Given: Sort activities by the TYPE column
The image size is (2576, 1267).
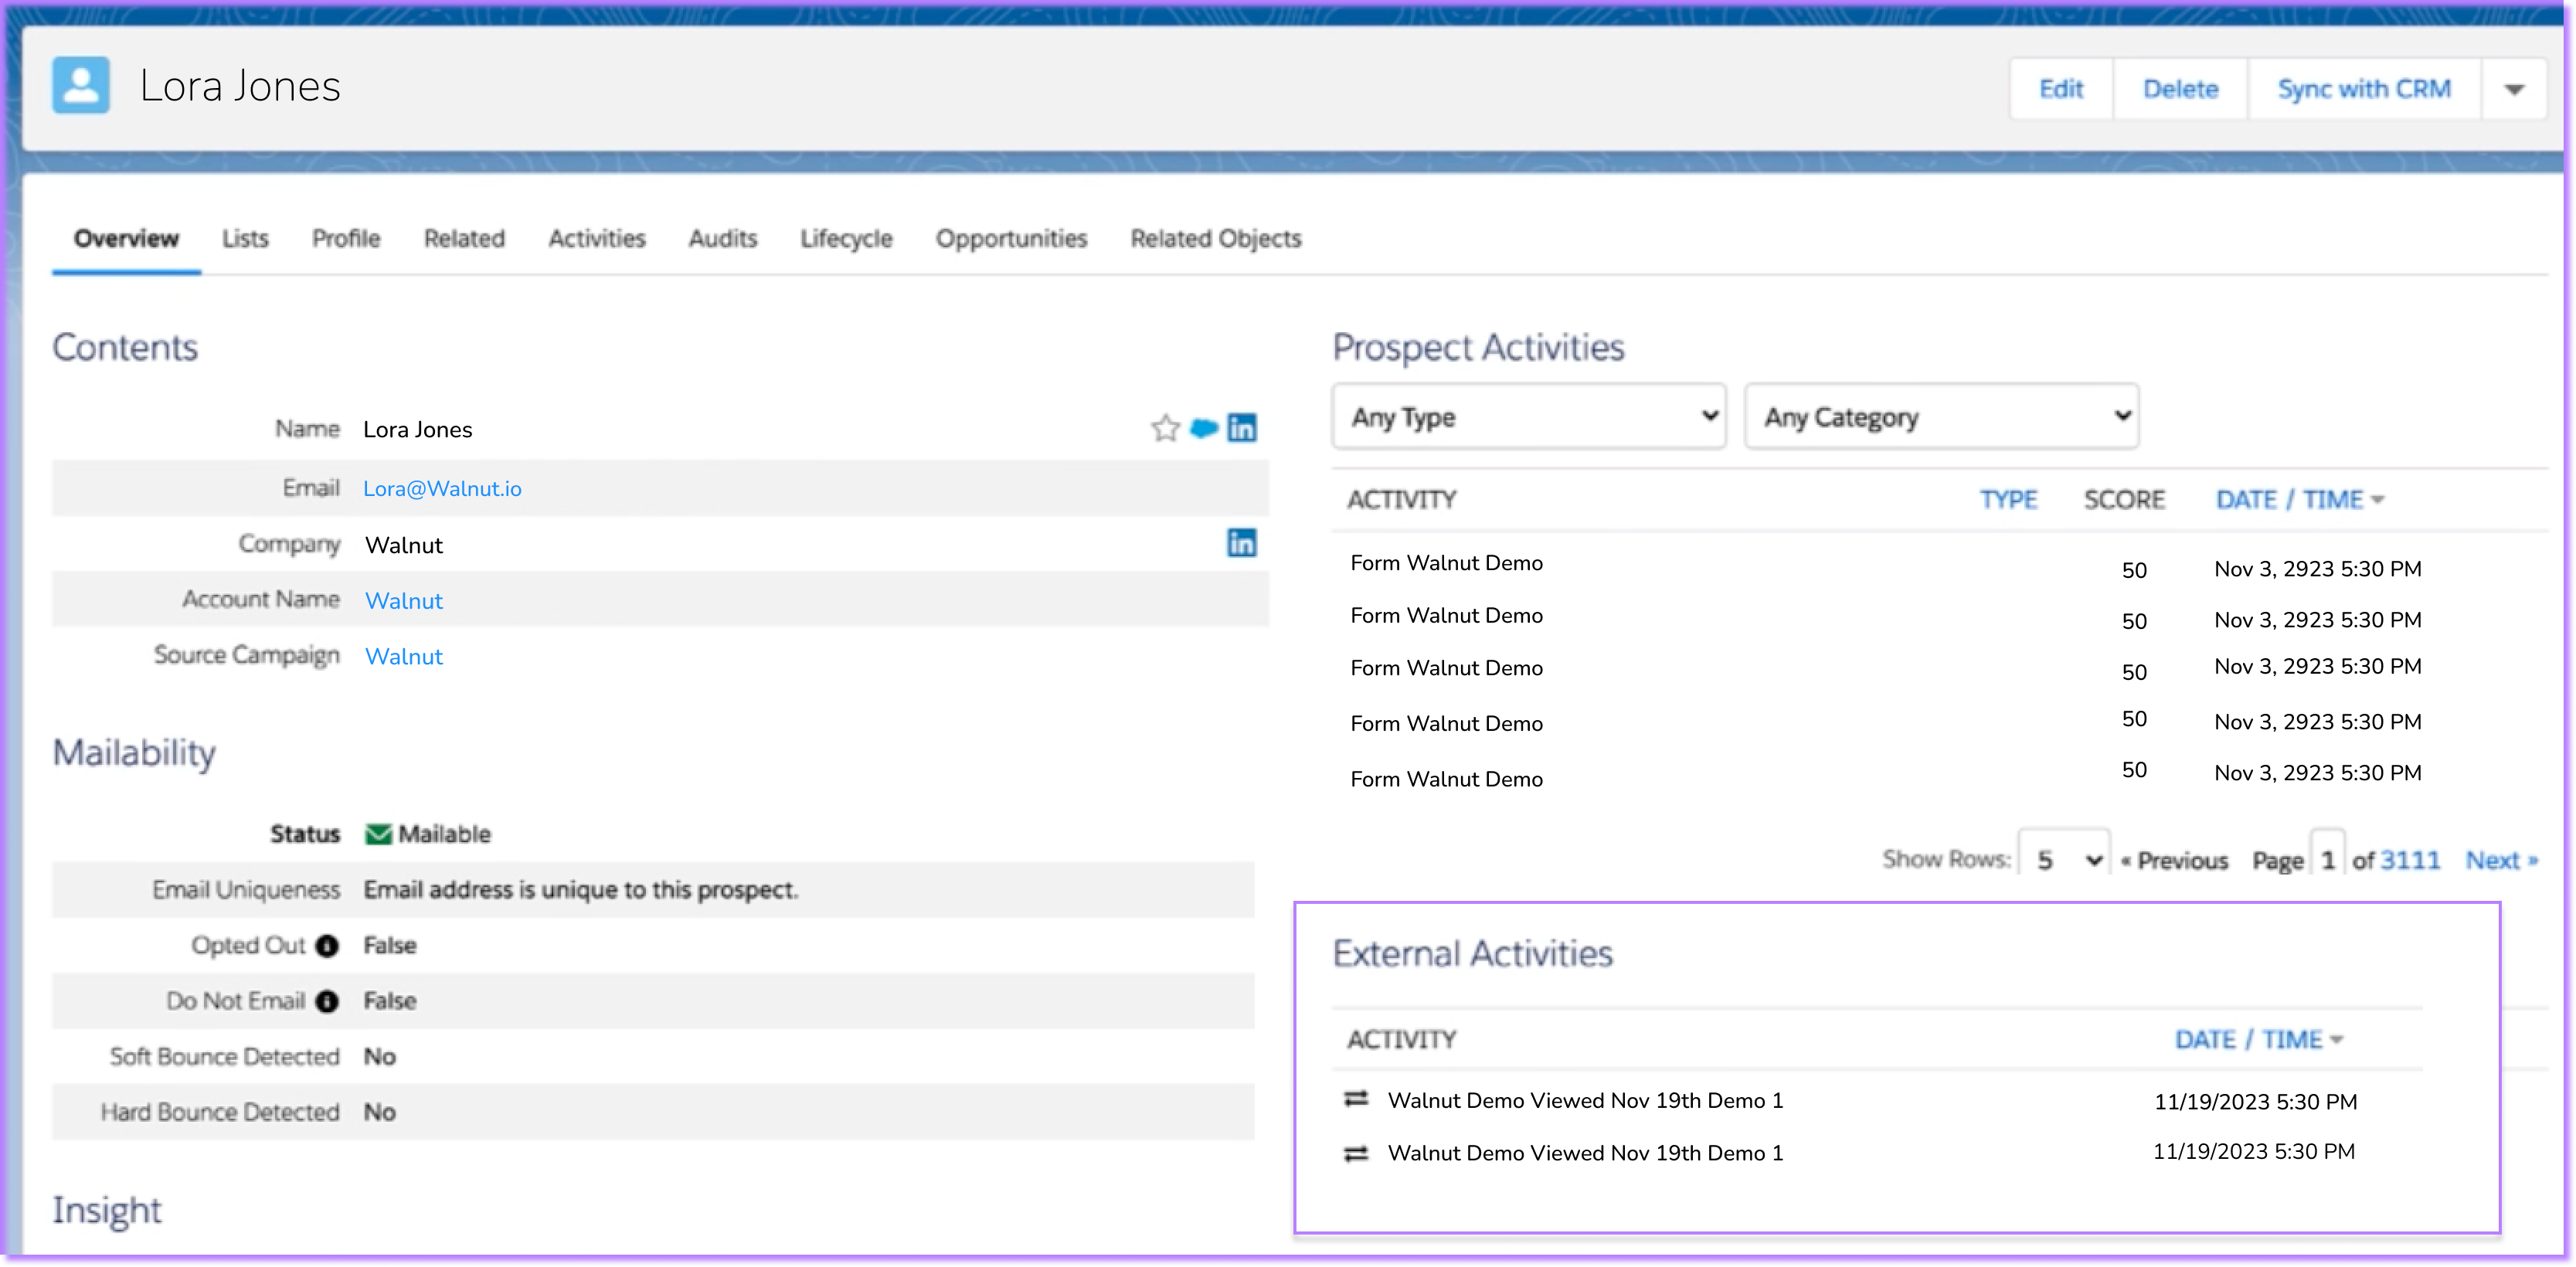Looking at the screenshot, I should click(2008, 499).
